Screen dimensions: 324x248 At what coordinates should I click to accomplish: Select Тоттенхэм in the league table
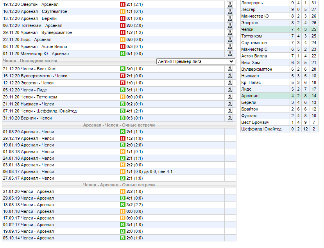(251, 36)
